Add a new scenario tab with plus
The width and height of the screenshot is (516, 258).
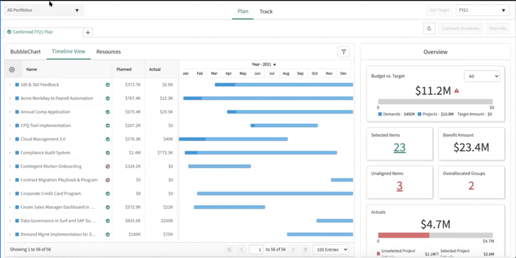pyautogui.click(x=88, y=32)
